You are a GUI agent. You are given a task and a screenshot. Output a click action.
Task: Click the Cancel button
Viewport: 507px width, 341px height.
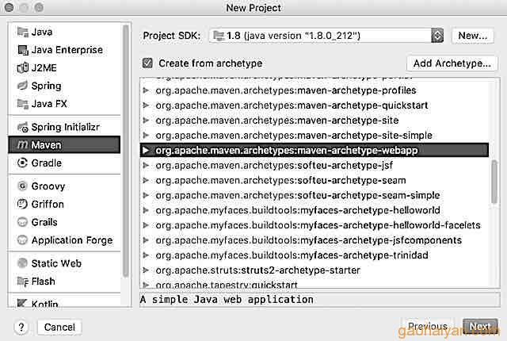pyautogui.click(x=59, y=327)
